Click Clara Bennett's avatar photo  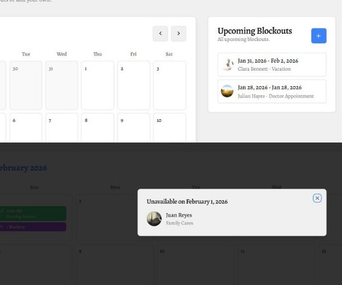227,64
